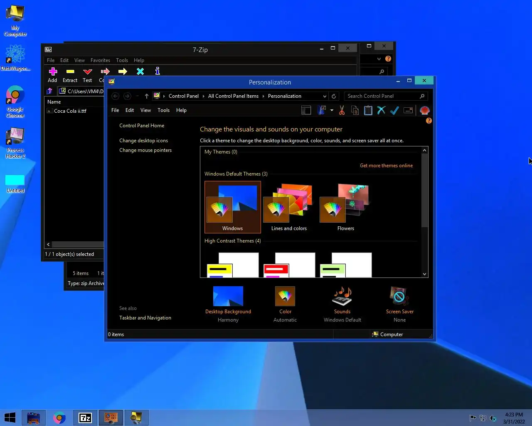Click the Control Panel Home link
The width and height of the screenshot is (532, 426).
click(142, 126)
